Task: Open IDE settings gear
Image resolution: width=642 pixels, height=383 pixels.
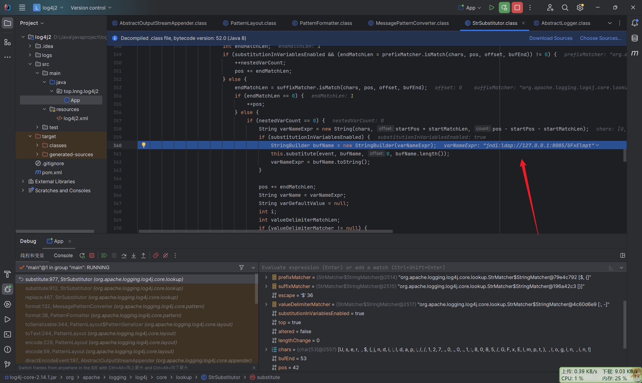Action: point(580,8)
